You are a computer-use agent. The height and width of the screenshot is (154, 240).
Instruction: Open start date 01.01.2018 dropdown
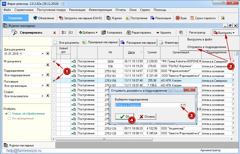pyautogui.click(x=21, y=54)
